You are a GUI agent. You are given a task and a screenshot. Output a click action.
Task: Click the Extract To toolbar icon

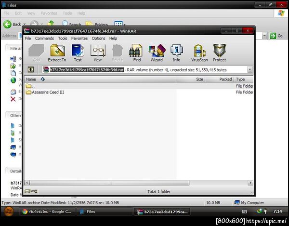click(57, 53)
